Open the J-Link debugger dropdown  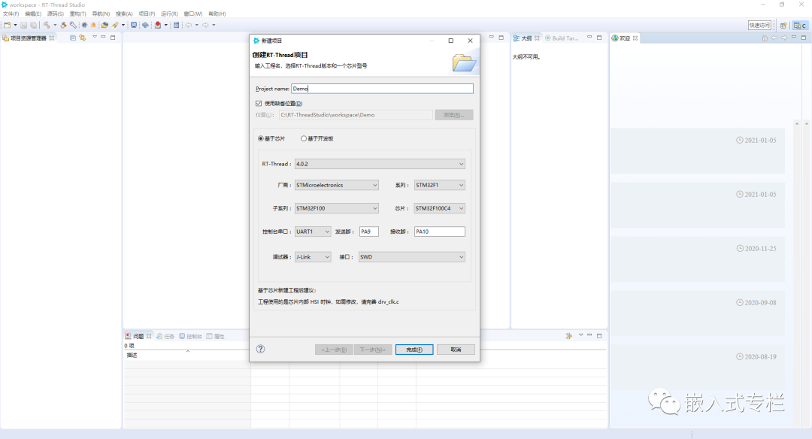313,257
